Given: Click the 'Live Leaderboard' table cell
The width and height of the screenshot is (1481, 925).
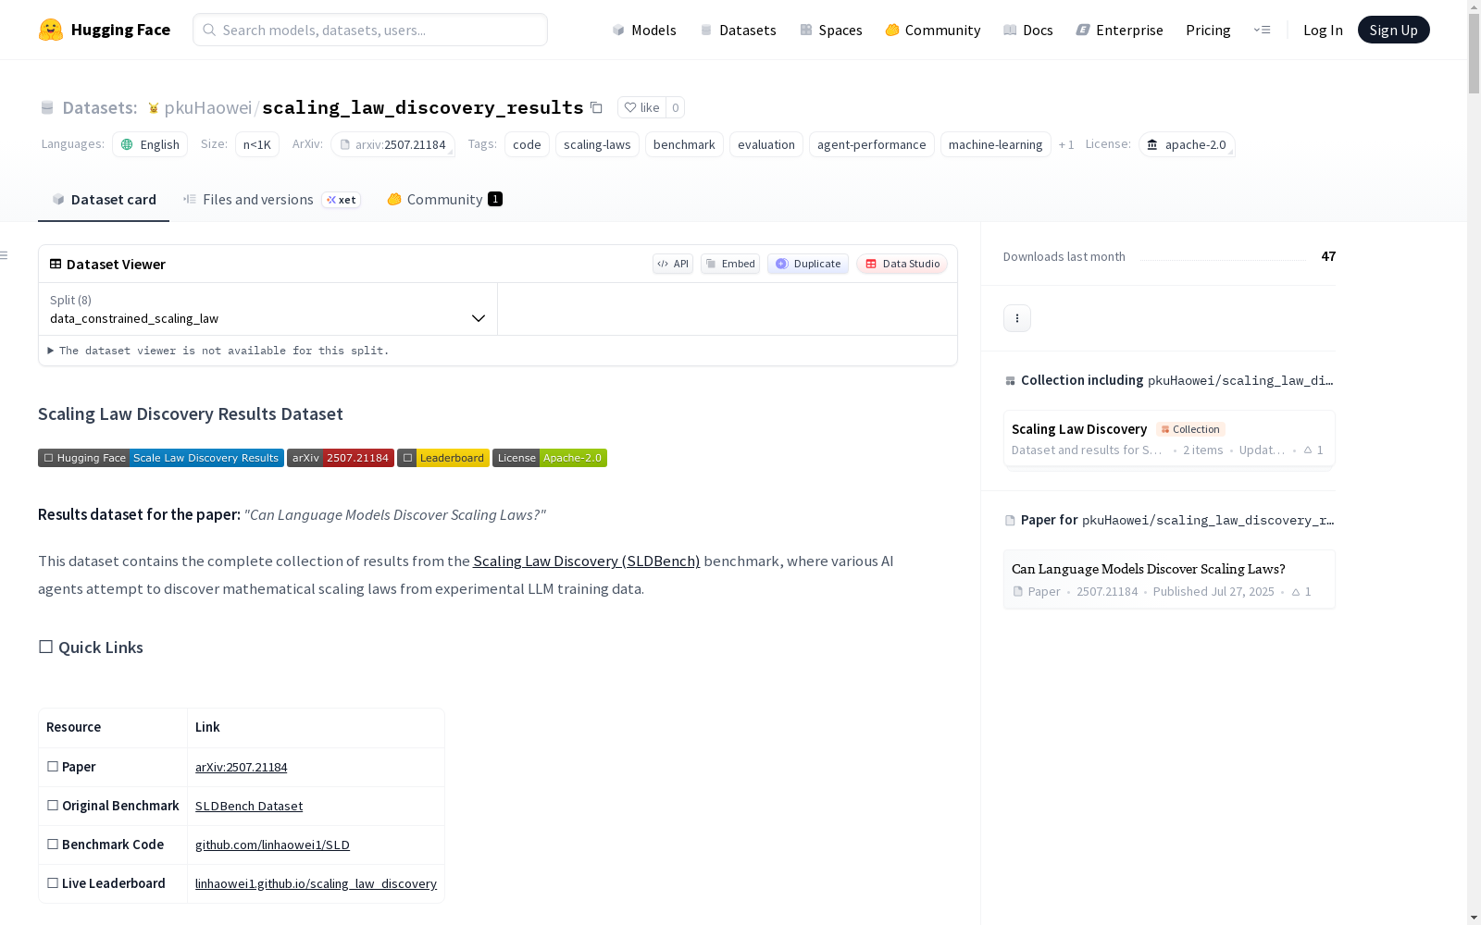Looking at the screenshot, I should (x=113, y=883).
